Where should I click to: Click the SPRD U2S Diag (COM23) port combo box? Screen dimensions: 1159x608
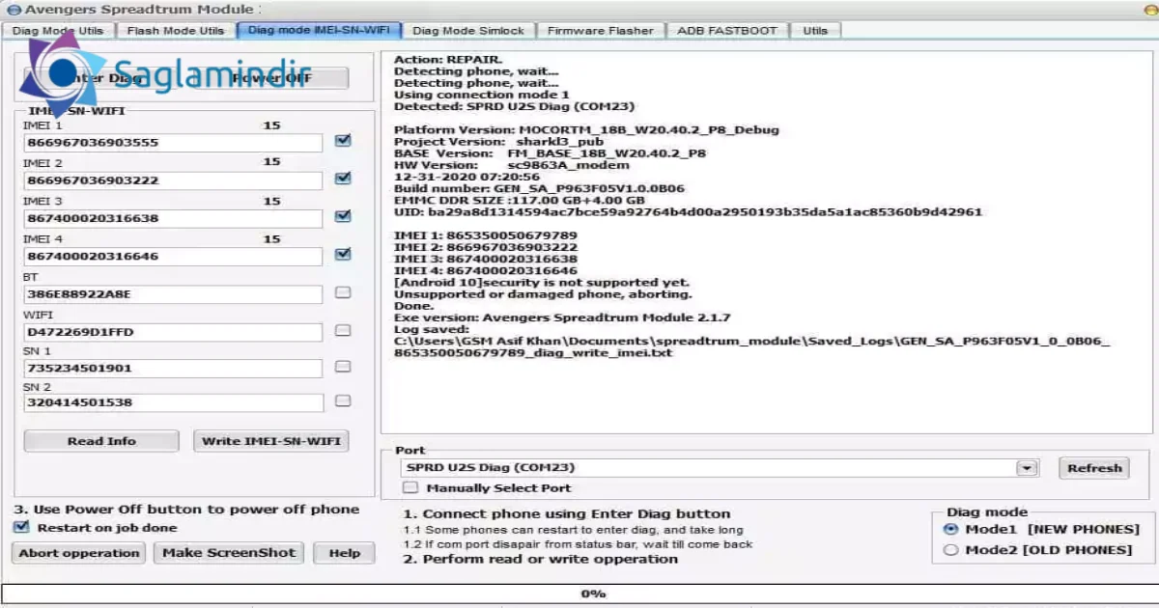click(720, 468)
